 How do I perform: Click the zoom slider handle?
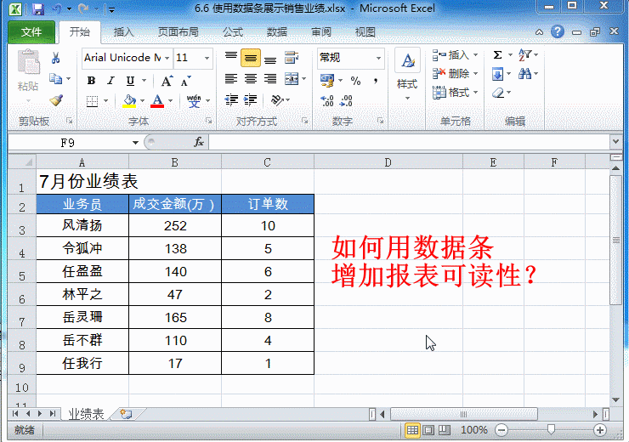click(x=551, y=430)
